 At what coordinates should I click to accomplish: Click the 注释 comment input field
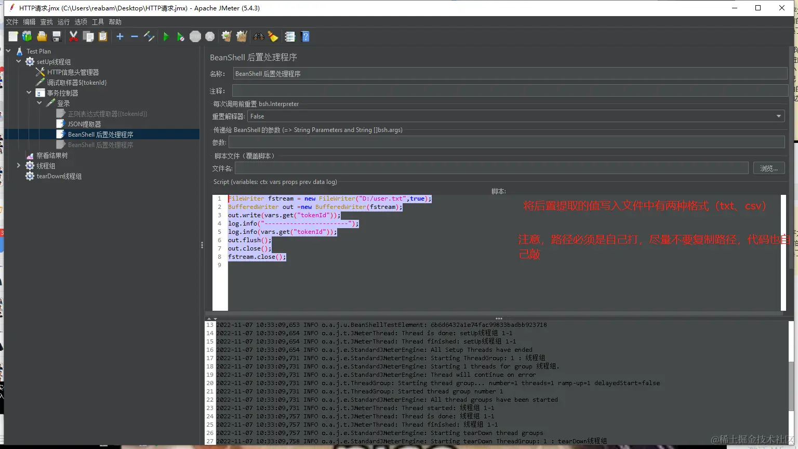click(x=510, y=91)
